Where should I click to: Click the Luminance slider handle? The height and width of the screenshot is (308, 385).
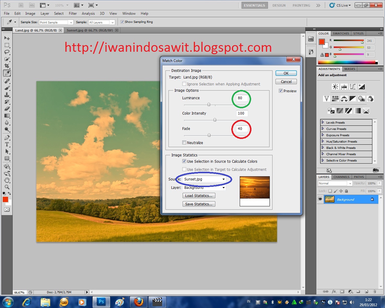pos(209,105)
